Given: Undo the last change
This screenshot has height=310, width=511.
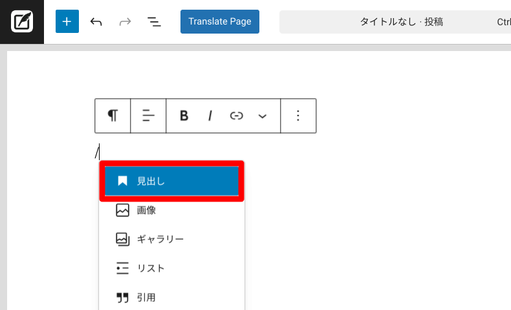Looking at the screenshot, I should click(96, 22).
